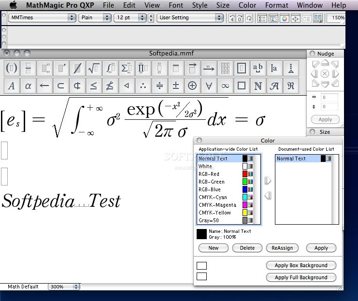Viewport: 358px width, 301px height.
Task: Click the horizontal nudge value field
Action: [x=329, y=98]
